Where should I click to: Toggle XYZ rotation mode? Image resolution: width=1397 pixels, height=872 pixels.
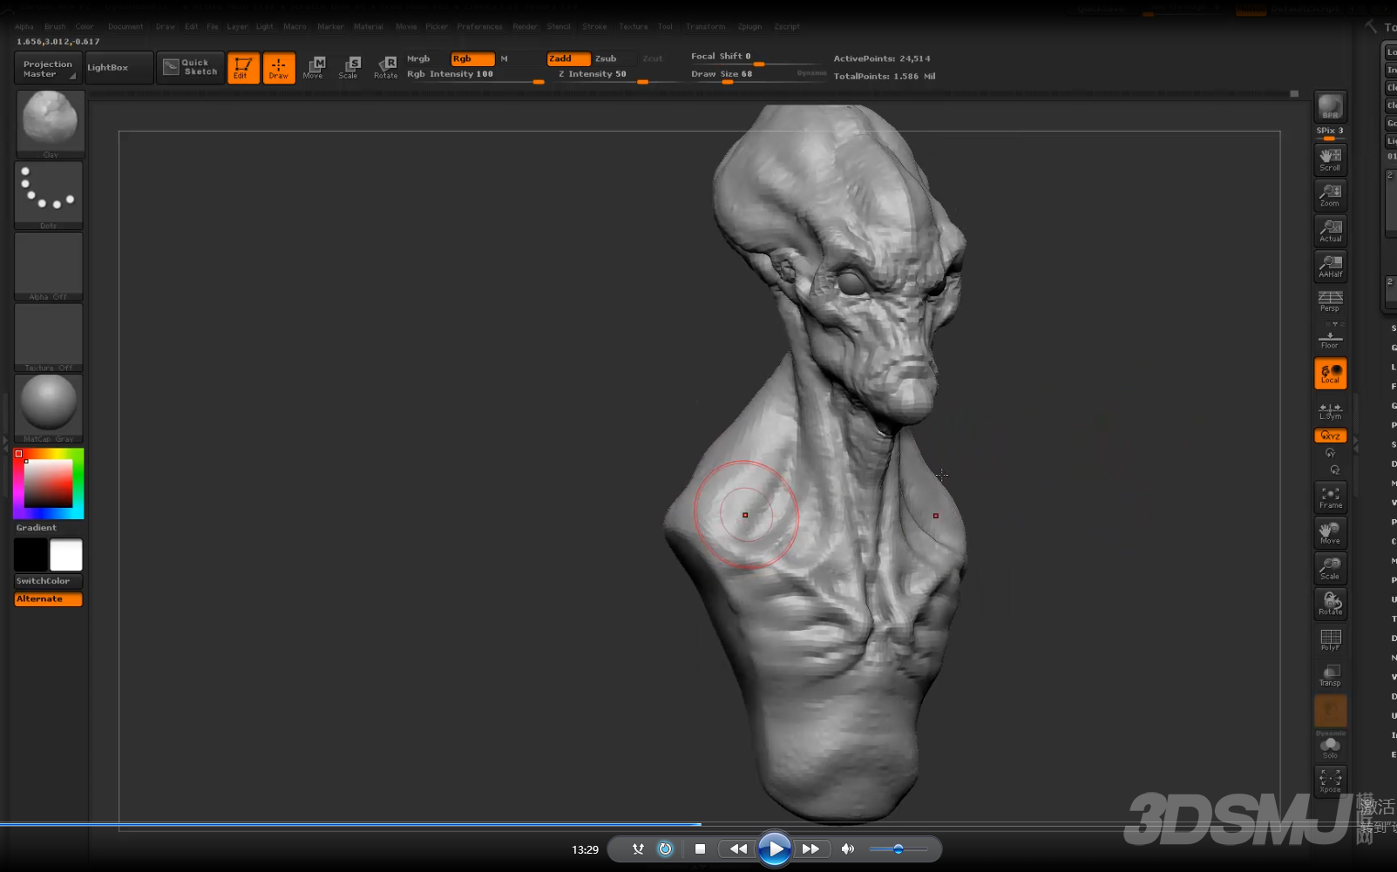[x=1330, y=436]
